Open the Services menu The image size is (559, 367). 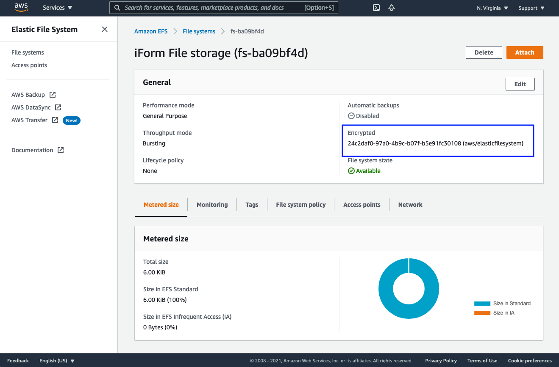tap(58, 8)
